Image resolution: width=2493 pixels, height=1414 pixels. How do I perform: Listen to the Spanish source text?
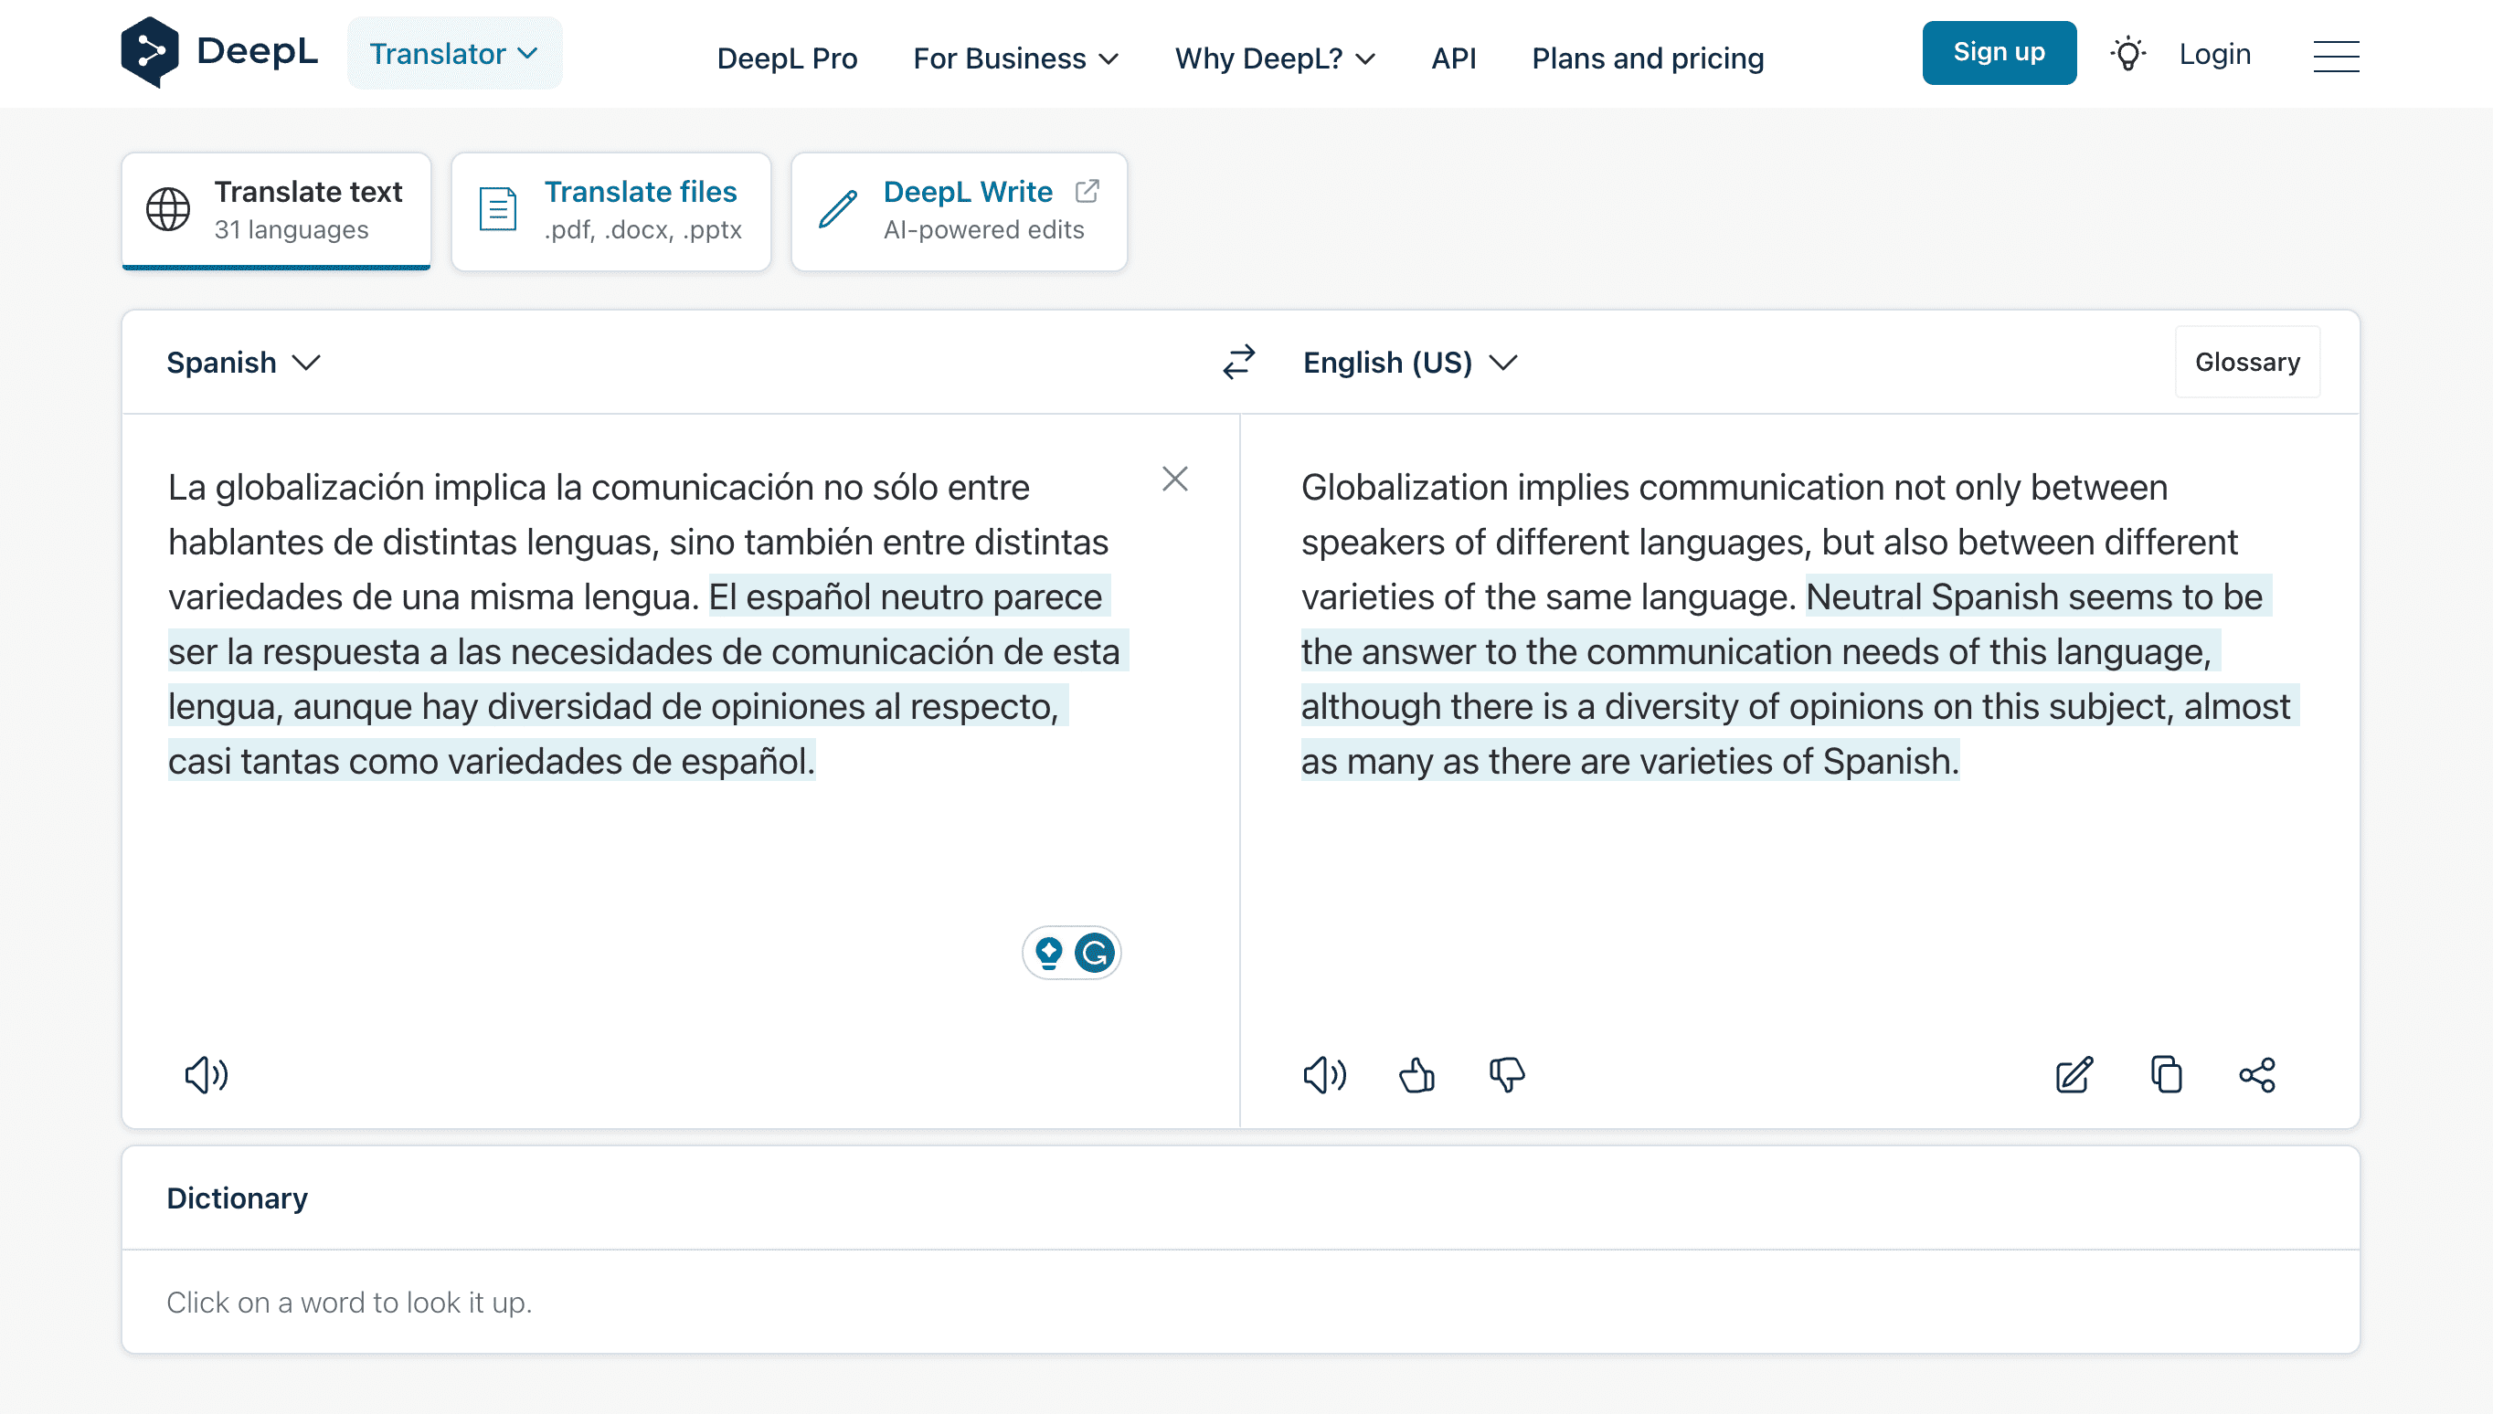206,1074
